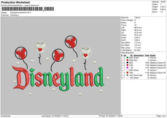Click the 'Page 1 of 1' indicator
The width and height of the screenshot is (167, 118).
click(x=161, y=116)
